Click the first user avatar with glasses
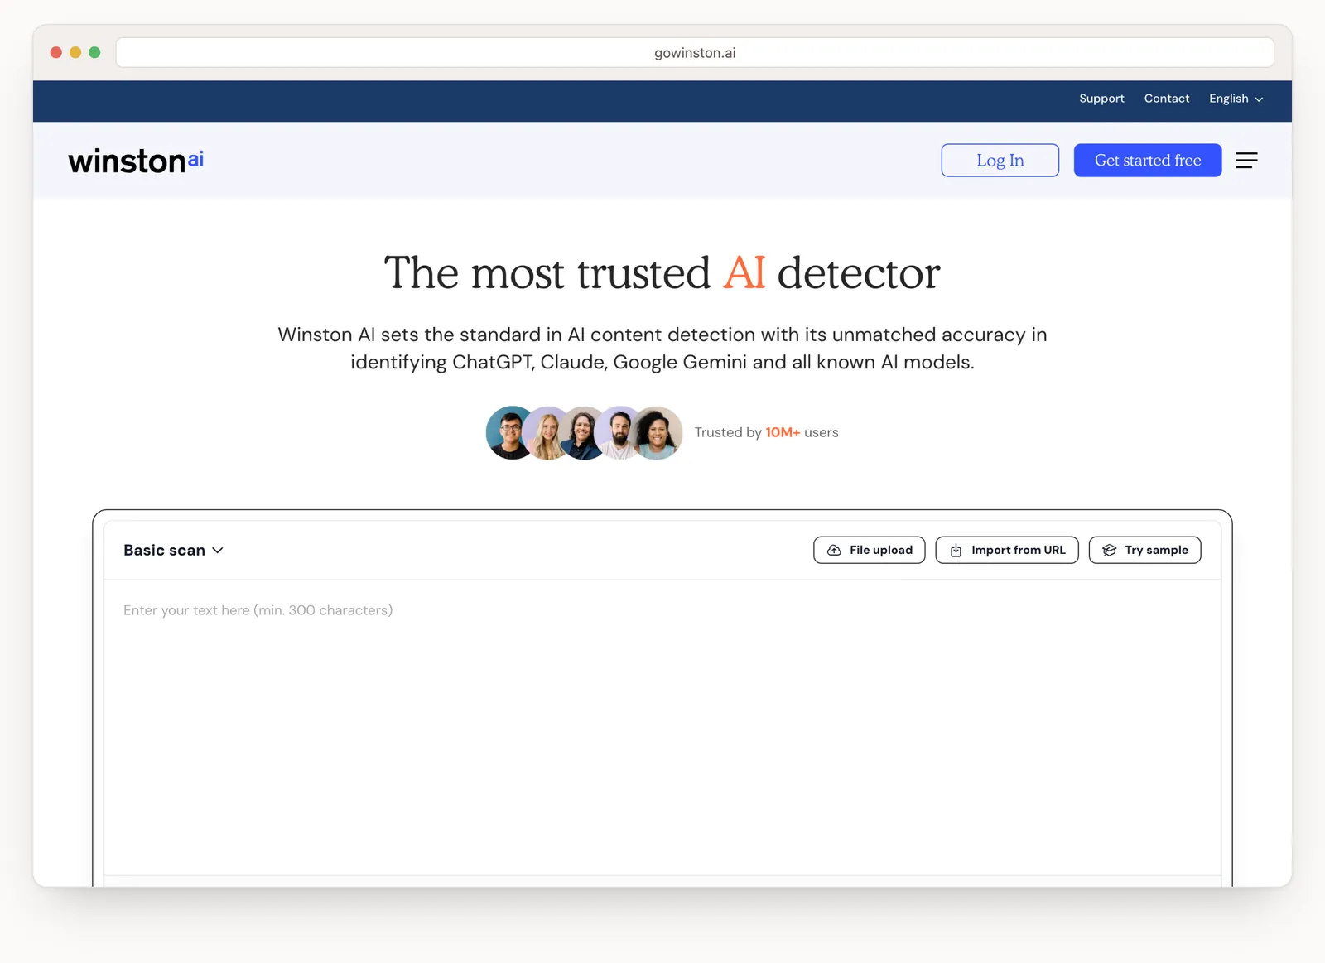 (509, 432)
